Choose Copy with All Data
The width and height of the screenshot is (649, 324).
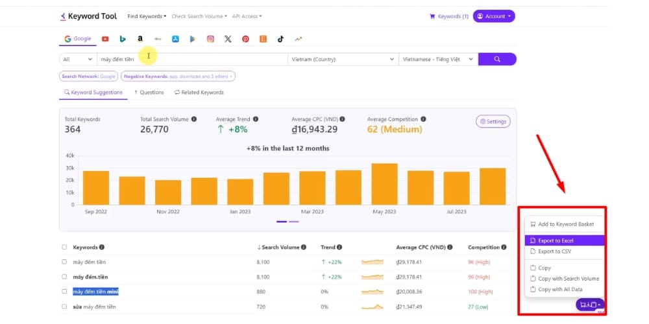[x=565, y=289]
